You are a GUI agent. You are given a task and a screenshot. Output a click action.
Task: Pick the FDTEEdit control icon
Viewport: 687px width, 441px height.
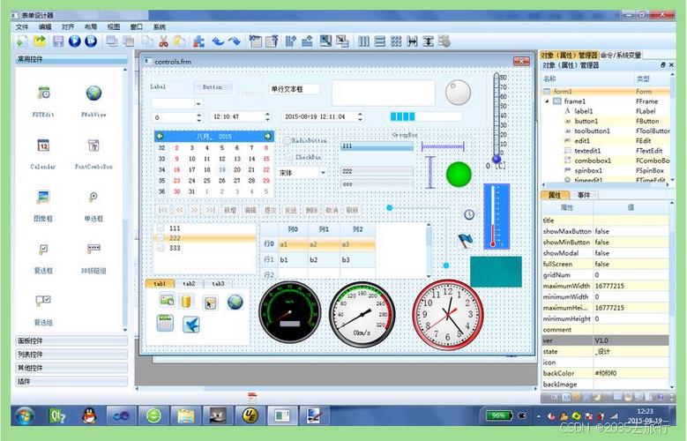tap(43, 93)
